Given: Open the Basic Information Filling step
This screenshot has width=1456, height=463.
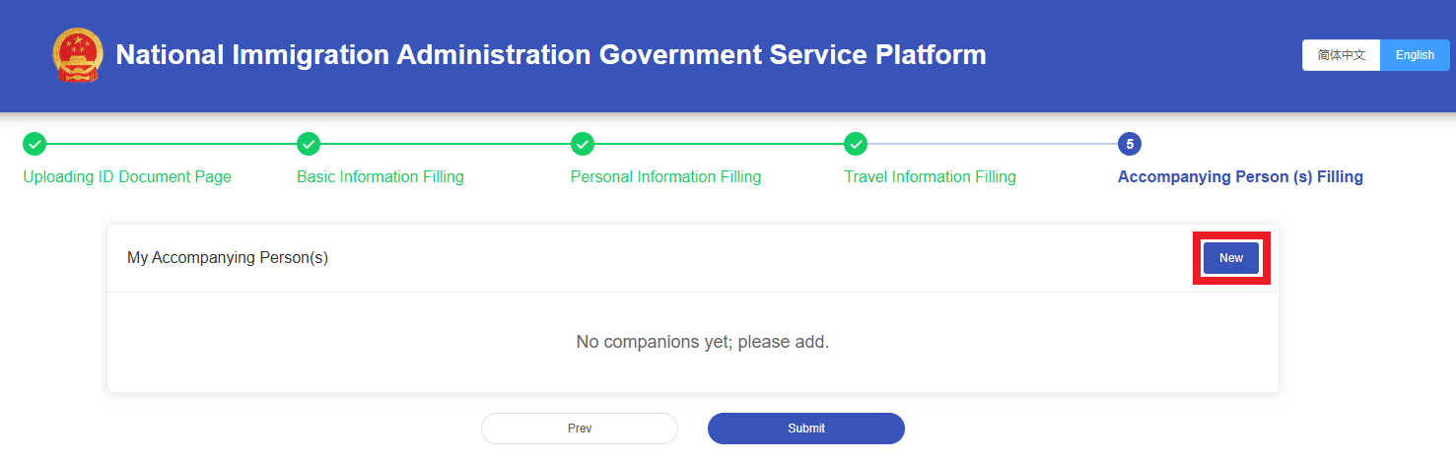Looking at the screenshot, I should coord(380,177).
